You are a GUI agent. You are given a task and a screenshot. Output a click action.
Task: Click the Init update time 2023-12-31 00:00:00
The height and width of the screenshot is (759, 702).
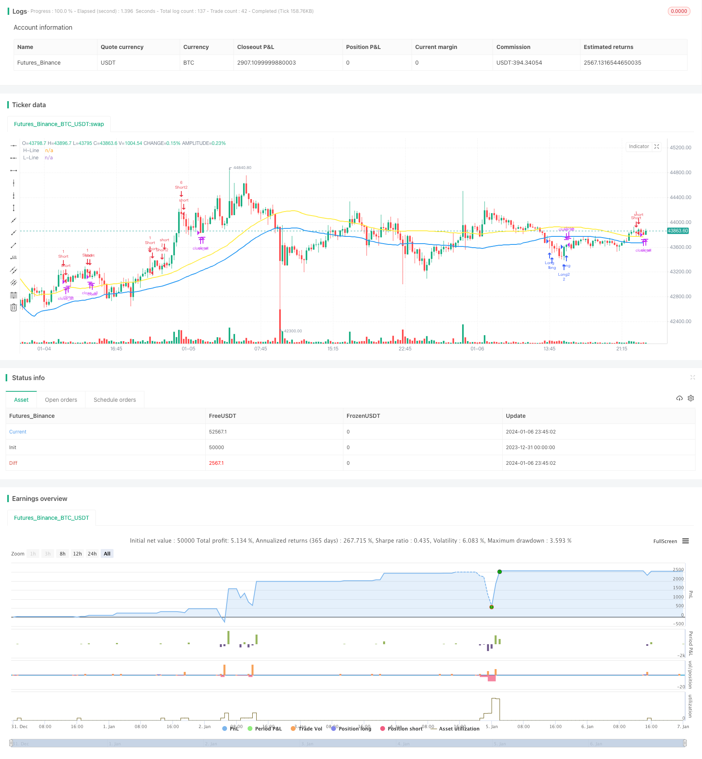(530, 447)
